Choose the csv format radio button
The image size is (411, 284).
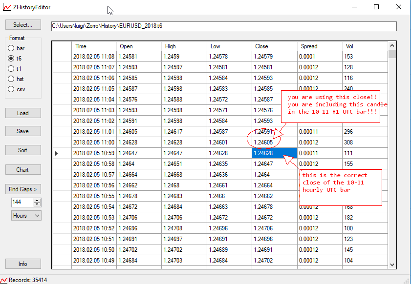point(11,89)
